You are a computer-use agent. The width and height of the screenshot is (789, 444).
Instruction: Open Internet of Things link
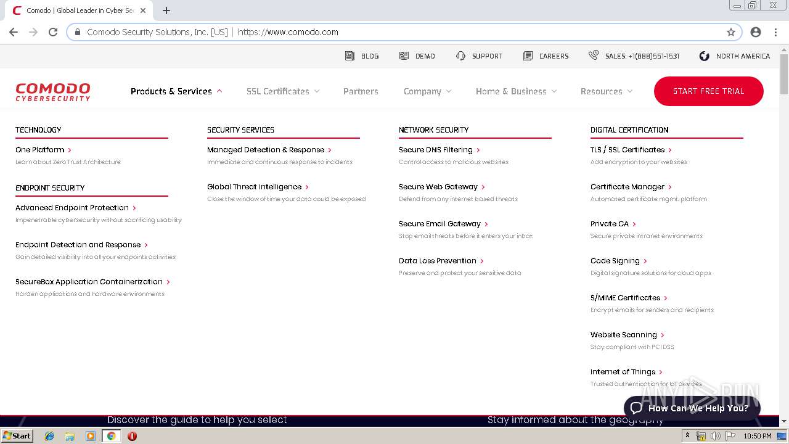pyautogui.click(x=626, y=372)
